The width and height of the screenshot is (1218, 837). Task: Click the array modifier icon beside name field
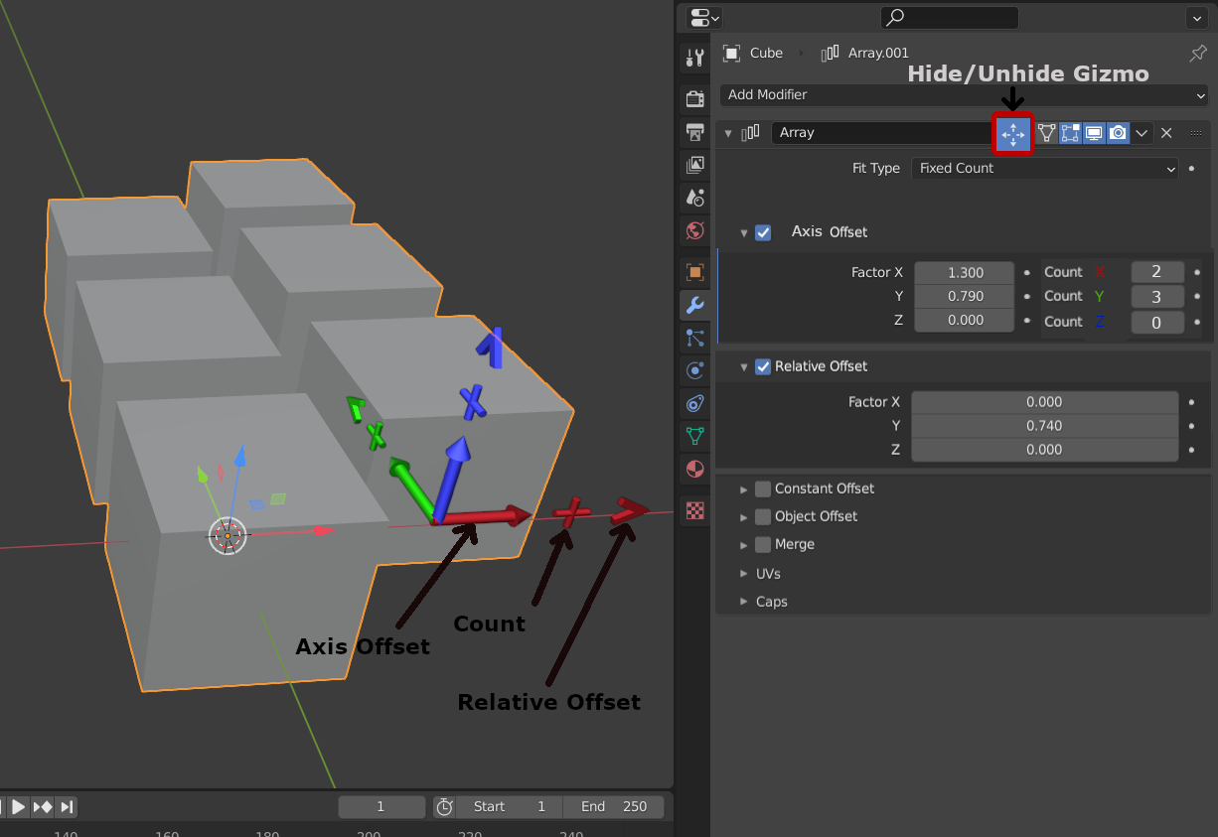752,132
